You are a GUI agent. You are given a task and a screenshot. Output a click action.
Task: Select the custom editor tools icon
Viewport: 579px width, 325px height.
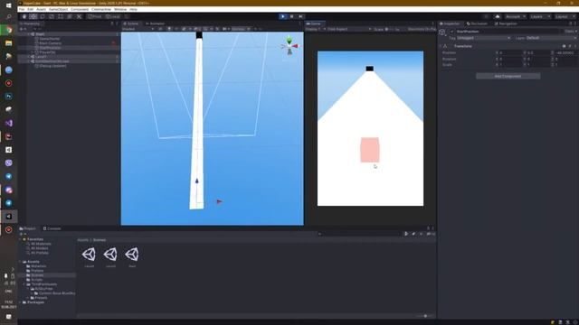tap(79, 16)
